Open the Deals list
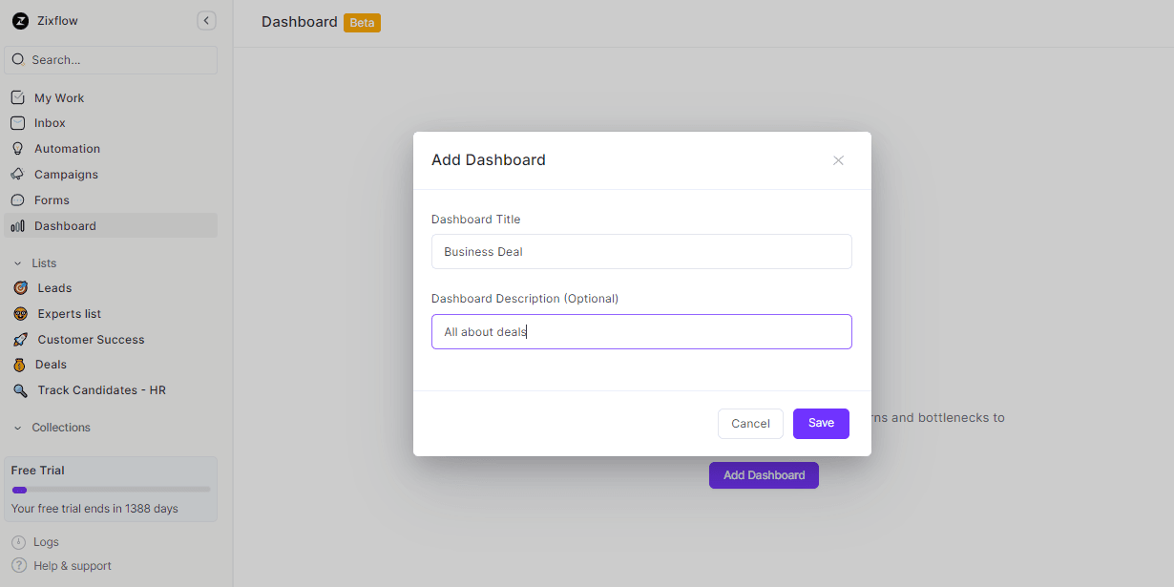 [52, 364]
